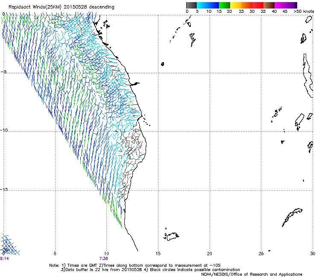The width and height of the screenshot is (316, 277).
Task: Click the legend tick label '45'
Action: (x=285, y=12)
